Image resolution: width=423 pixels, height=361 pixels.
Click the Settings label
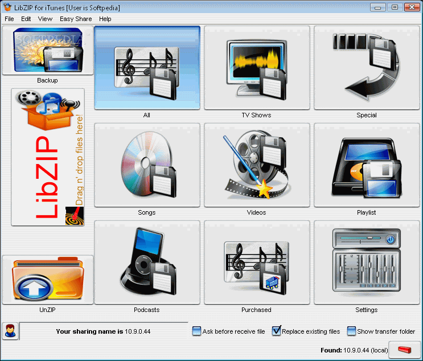366,310
